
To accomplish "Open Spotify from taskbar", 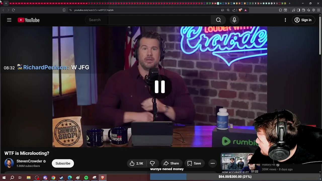I will coord(86,178).
